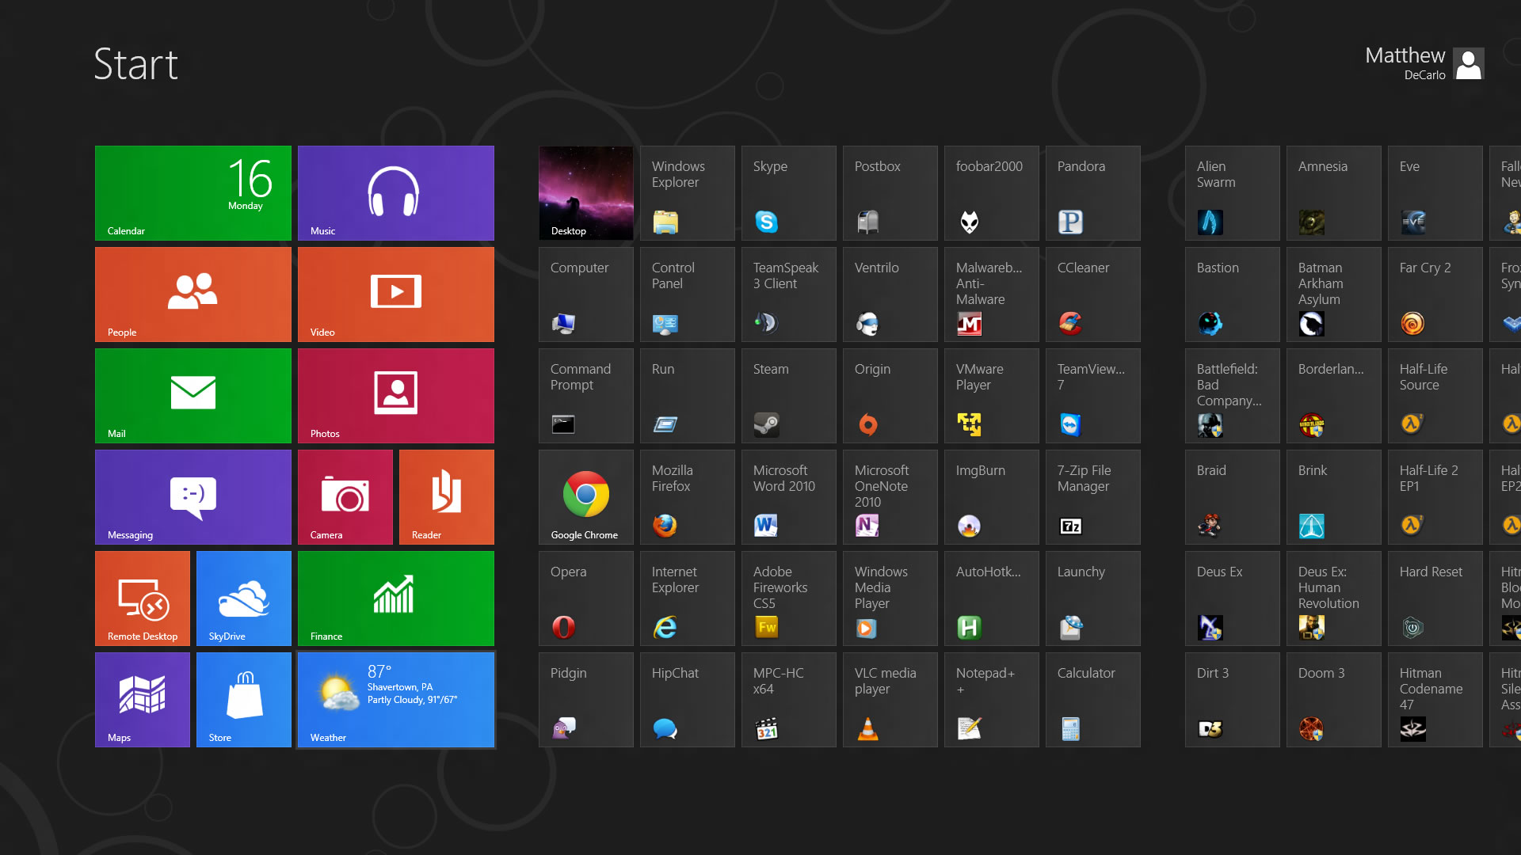Launch Ventrilo tile
Screen dimensions: 1521x855
pyautogui.click(x=890, y=294)
